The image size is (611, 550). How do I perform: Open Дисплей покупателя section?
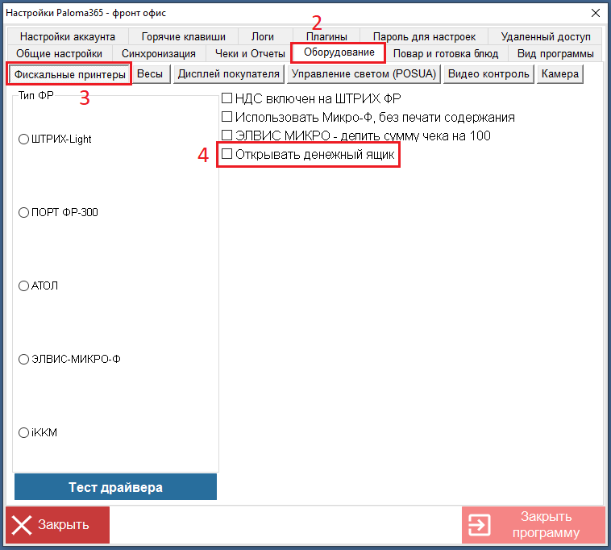point(229,74)
